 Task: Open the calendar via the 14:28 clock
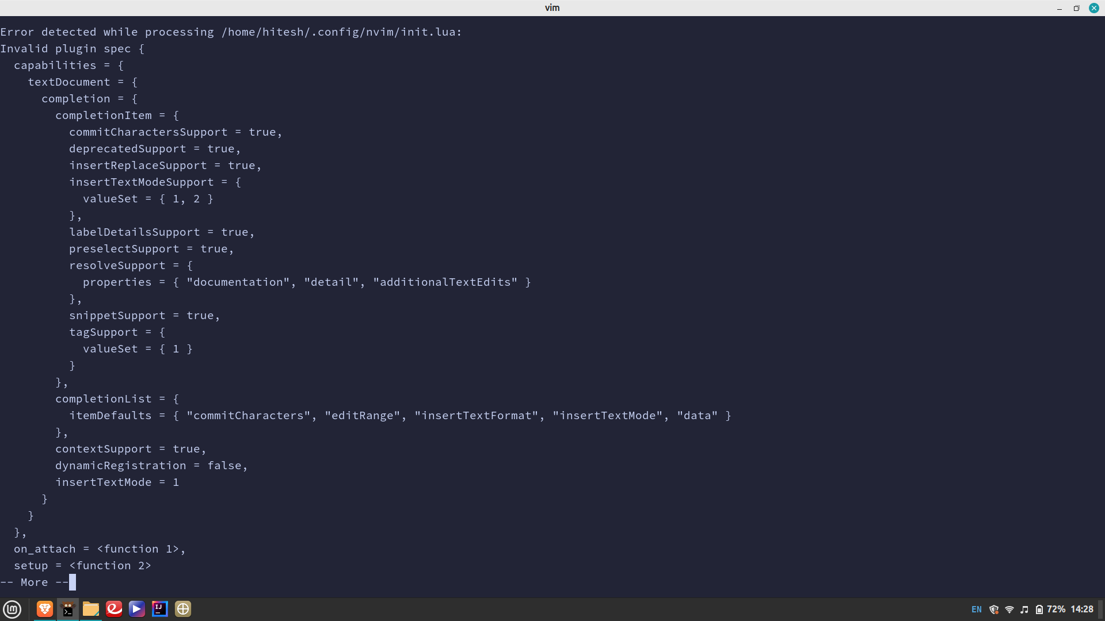(x=1084, y=609)
